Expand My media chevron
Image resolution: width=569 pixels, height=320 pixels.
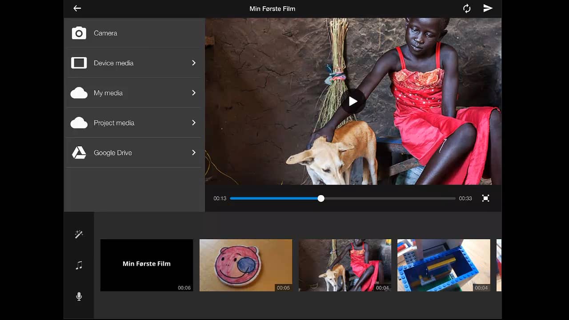(x=194, y=93)
